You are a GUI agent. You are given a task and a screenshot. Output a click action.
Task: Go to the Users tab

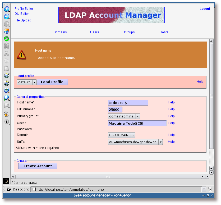point(94,32)
